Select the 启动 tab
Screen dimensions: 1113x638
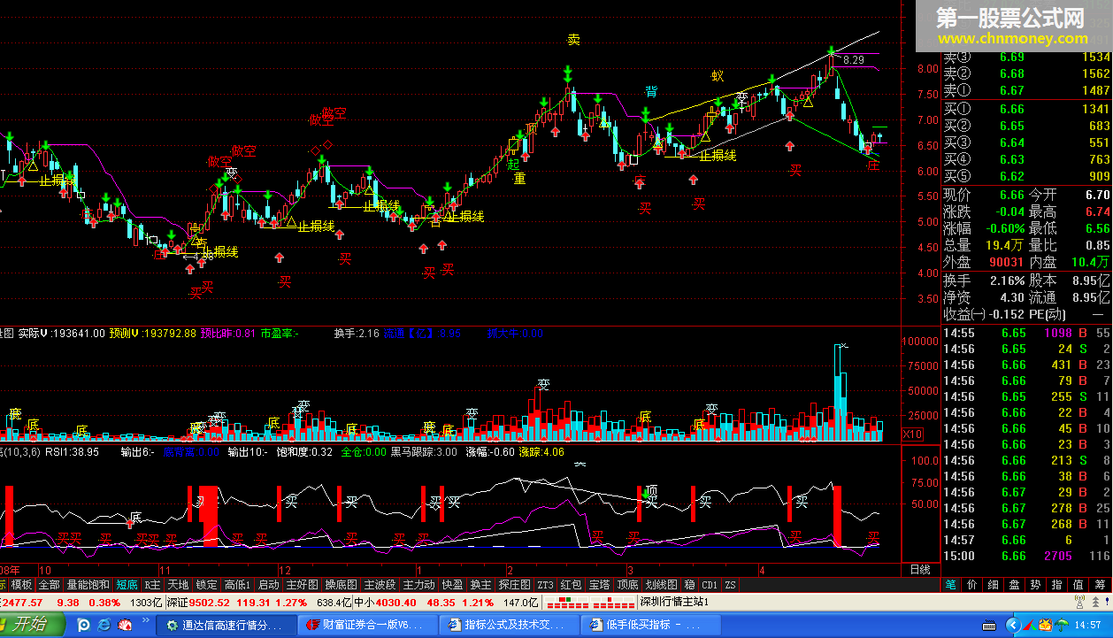point(268,585)
